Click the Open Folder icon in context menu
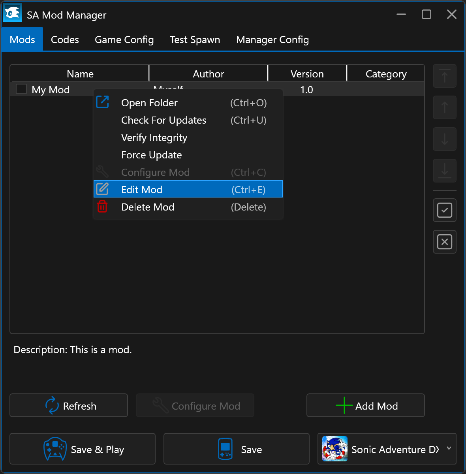Screen dimensions: 466x474 coord(102,102)
